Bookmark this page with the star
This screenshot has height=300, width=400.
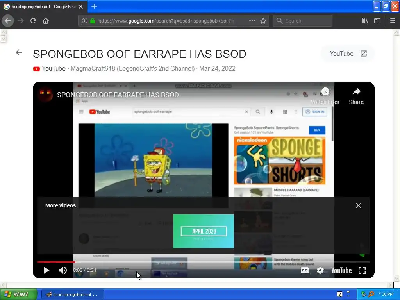click(263, 21)
